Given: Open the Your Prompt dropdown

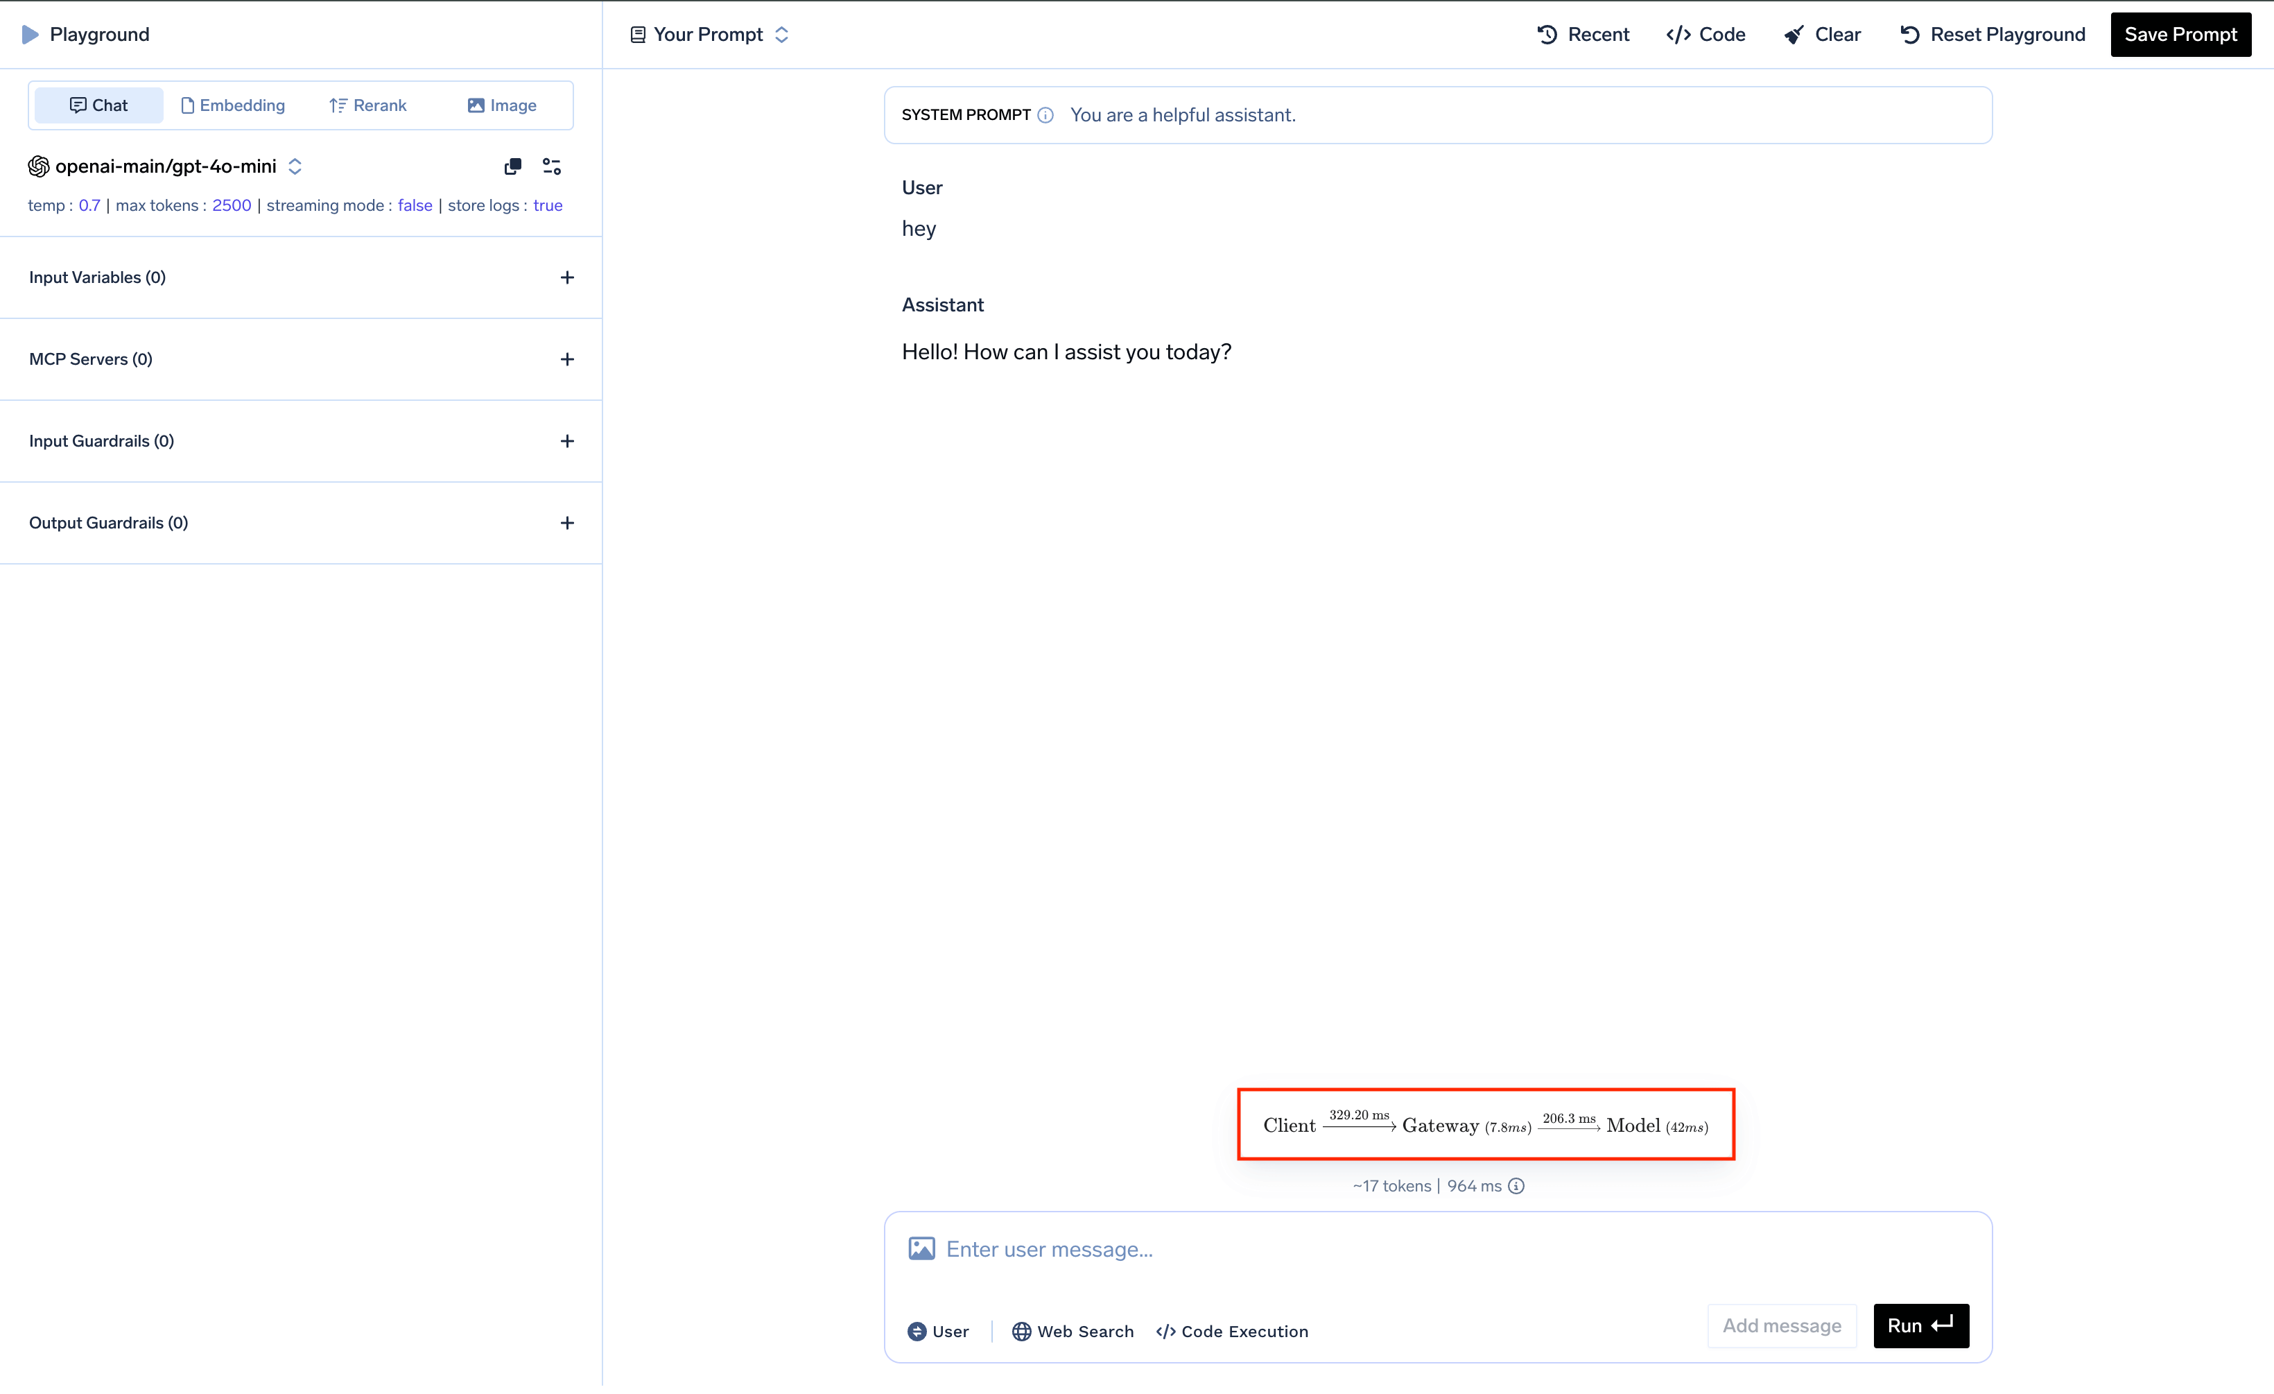Looking at the screenshot, I should coord(710,34).
